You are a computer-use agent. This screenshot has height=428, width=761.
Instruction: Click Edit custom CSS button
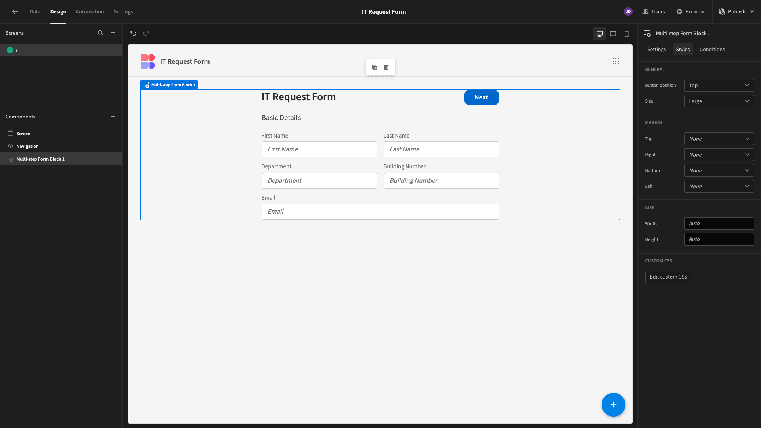coord(668,277)
